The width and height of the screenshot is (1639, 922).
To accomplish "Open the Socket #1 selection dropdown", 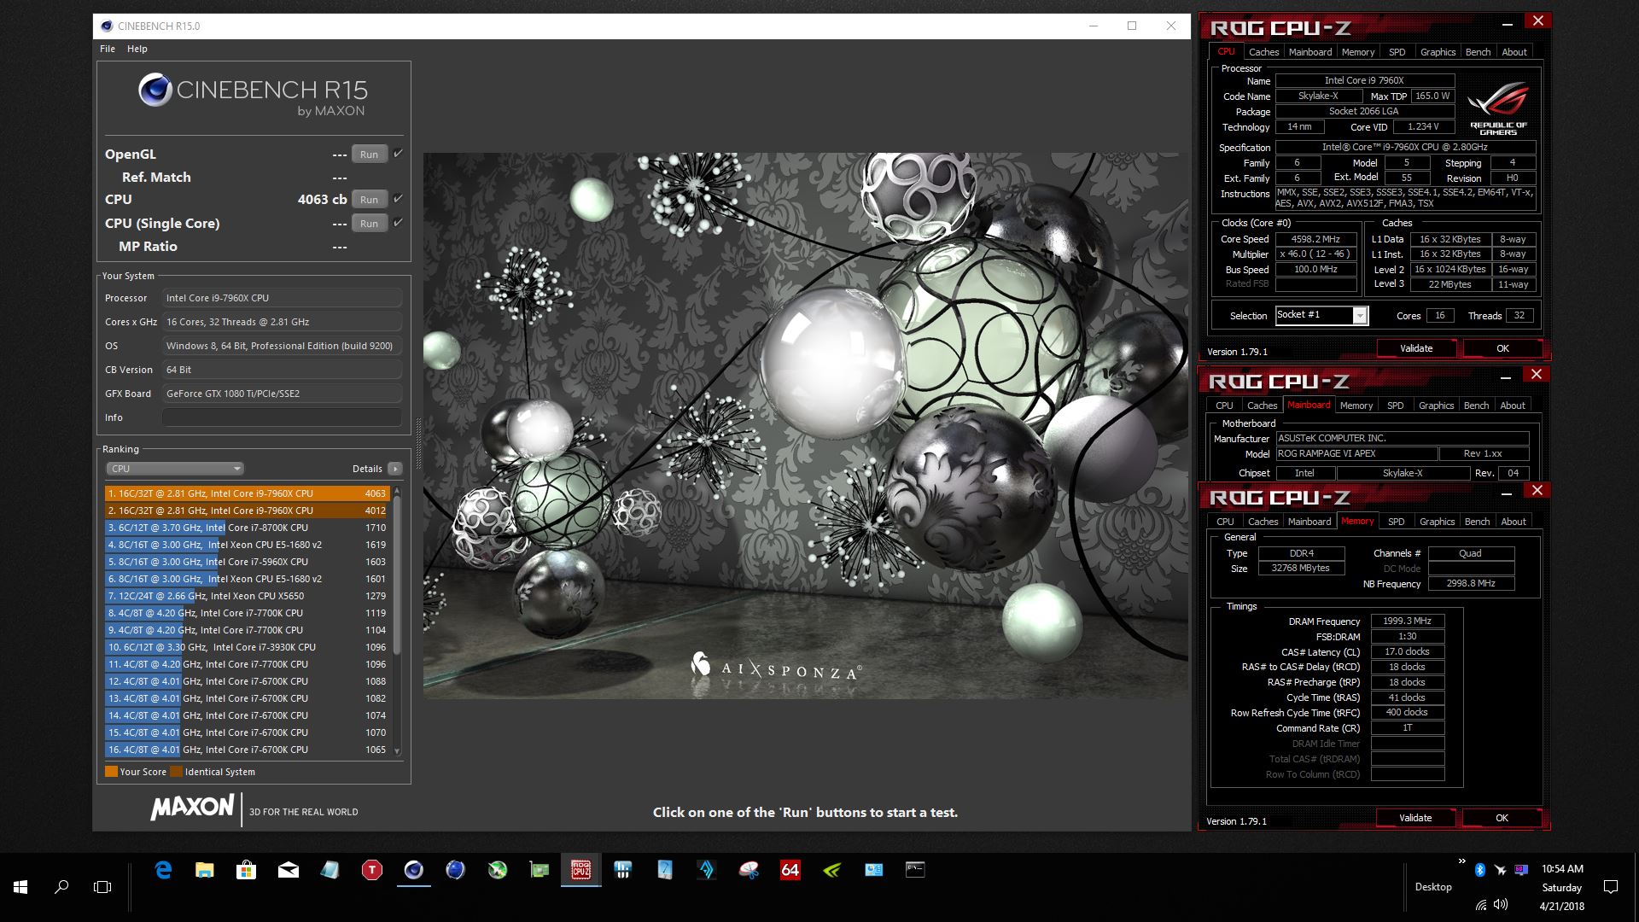I will tap(1360, 316).
